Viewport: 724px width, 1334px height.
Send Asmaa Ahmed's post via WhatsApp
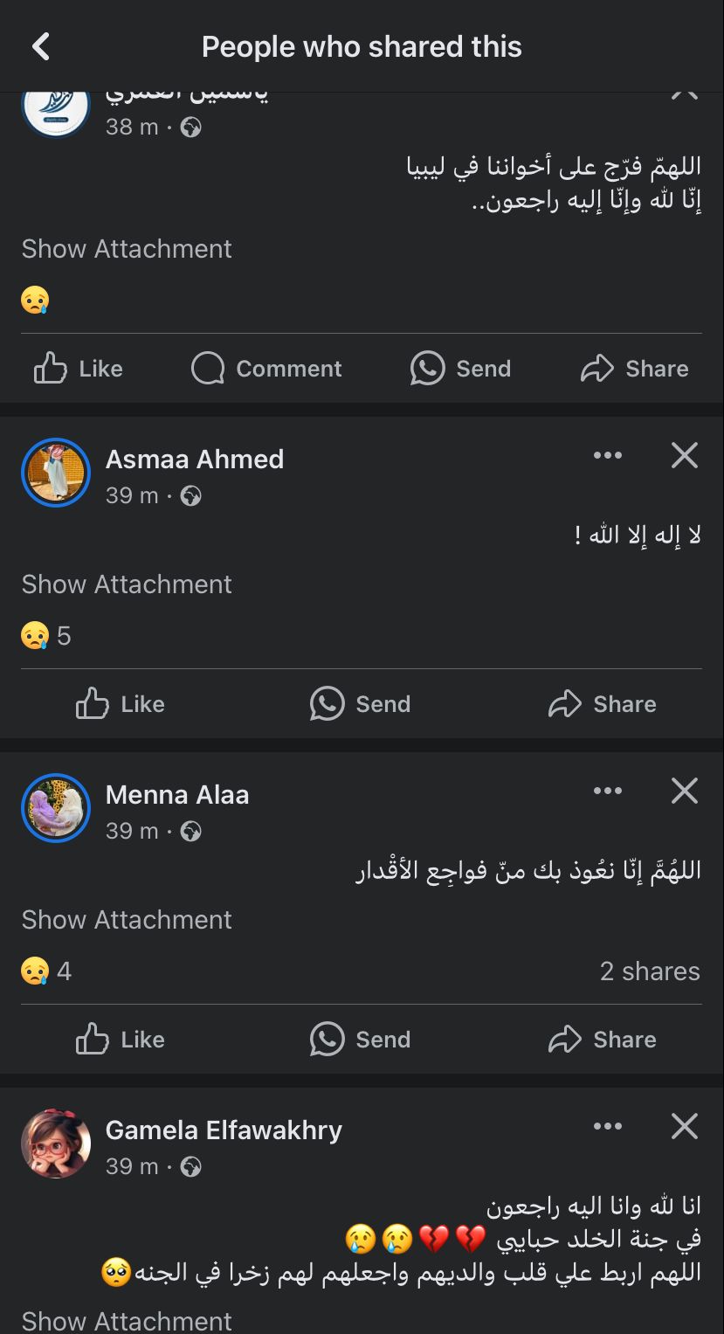click(360, 704)
